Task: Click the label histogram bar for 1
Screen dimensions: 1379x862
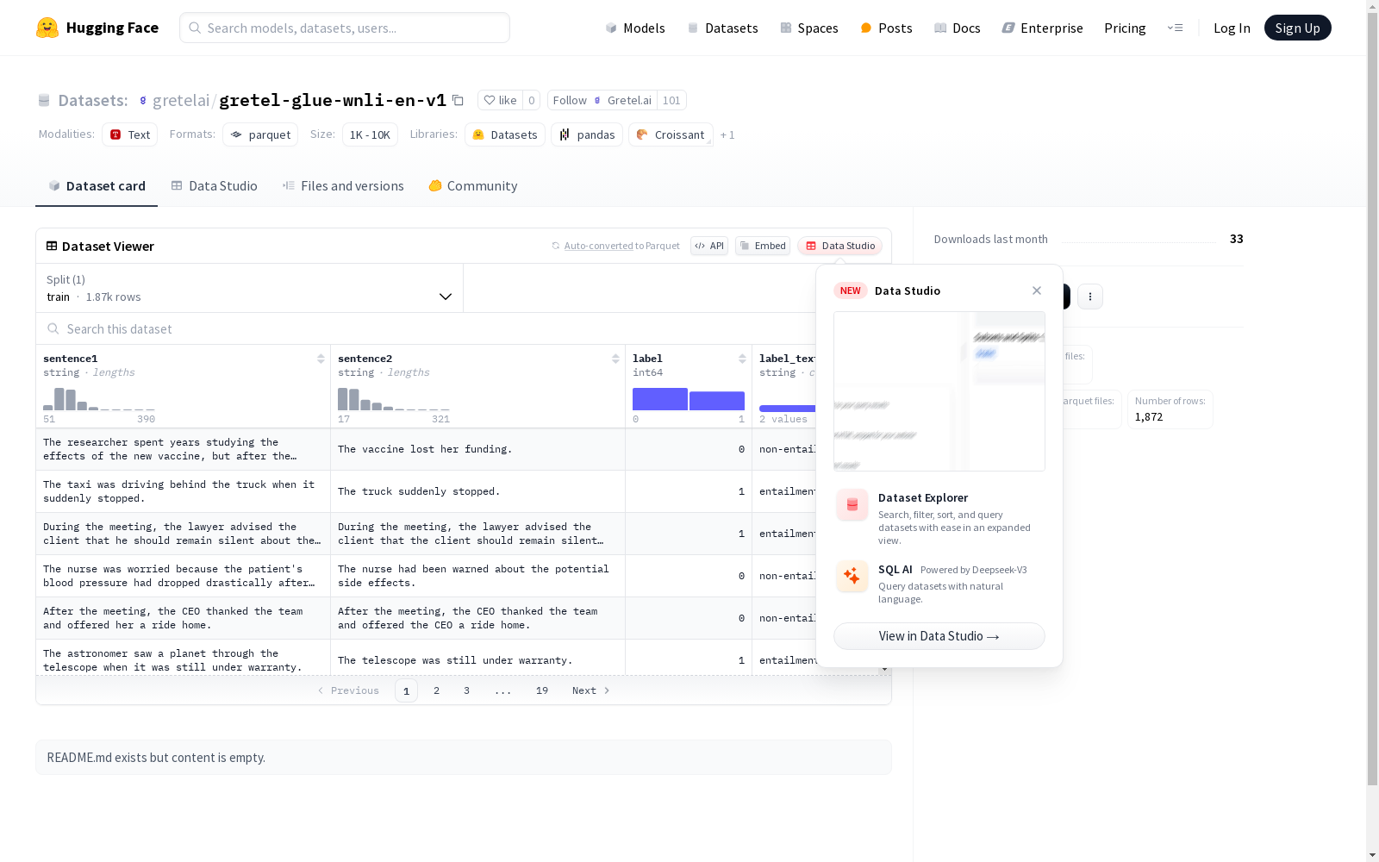Action: coord(717,401)
